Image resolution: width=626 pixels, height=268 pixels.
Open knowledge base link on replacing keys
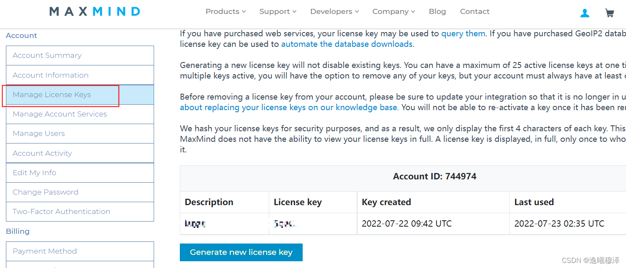tap(288, 108)
